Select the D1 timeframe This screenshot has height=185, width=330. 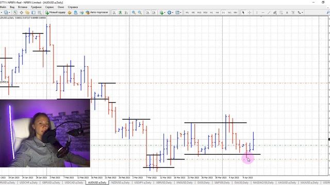223,12
